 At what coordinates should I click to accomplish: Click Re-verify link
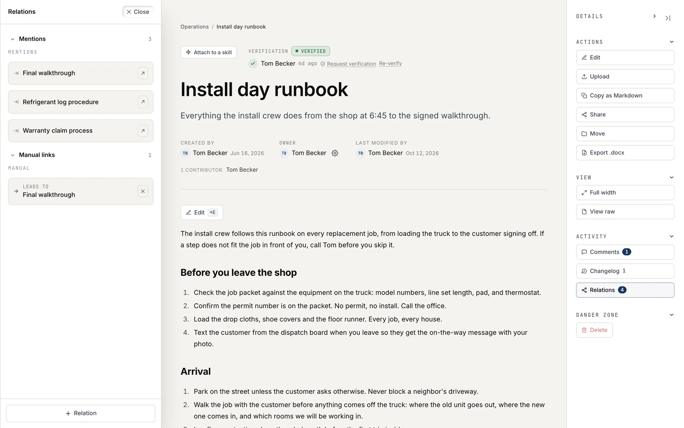tap(390, 64)
